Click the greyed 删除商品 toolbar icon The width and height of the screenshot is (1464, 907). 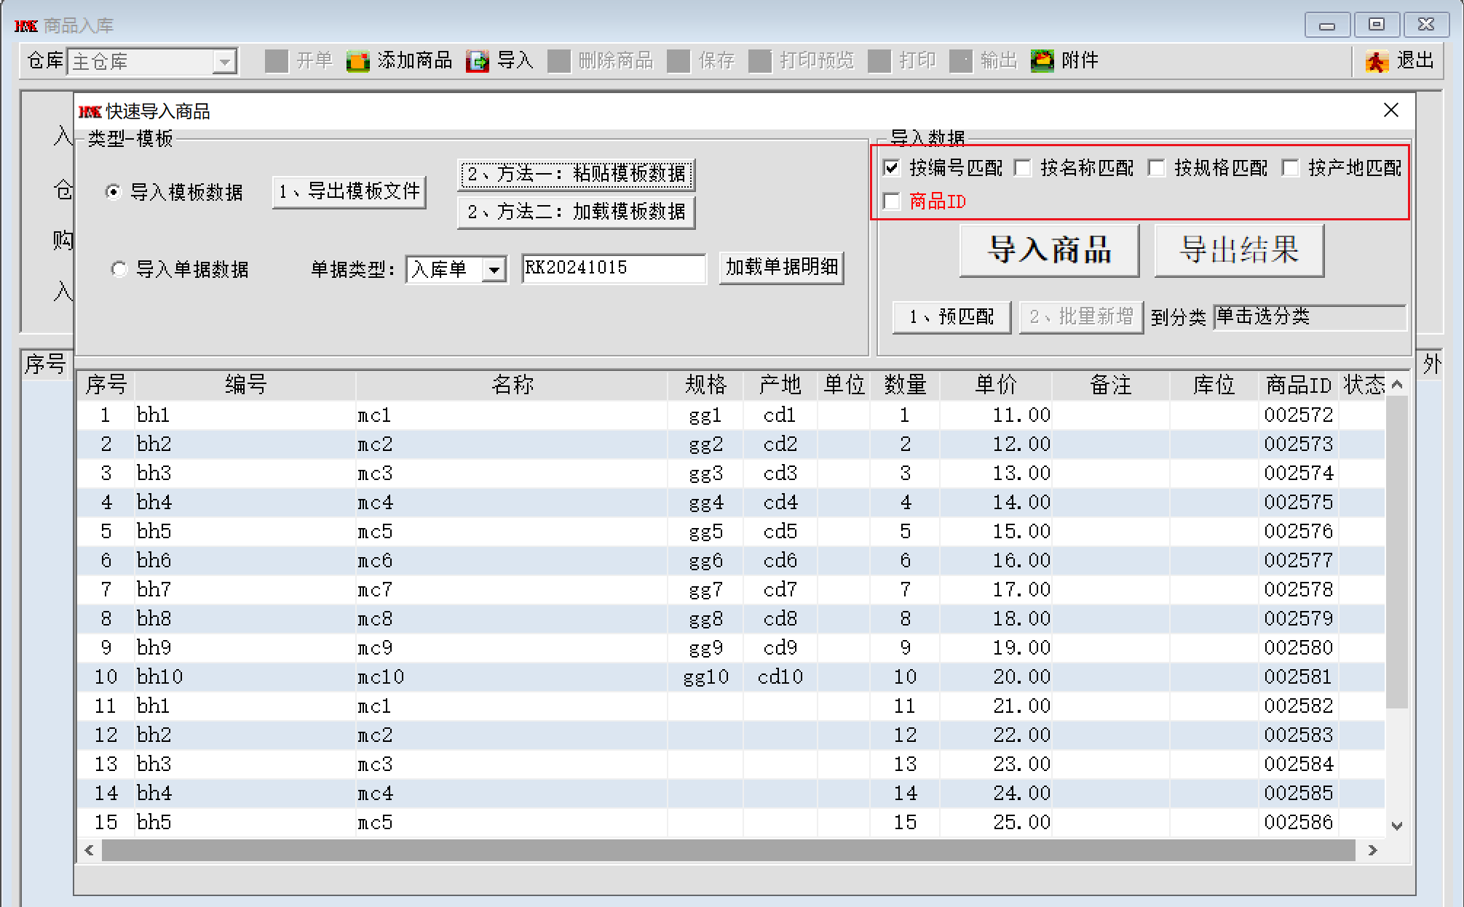point(559,61)
